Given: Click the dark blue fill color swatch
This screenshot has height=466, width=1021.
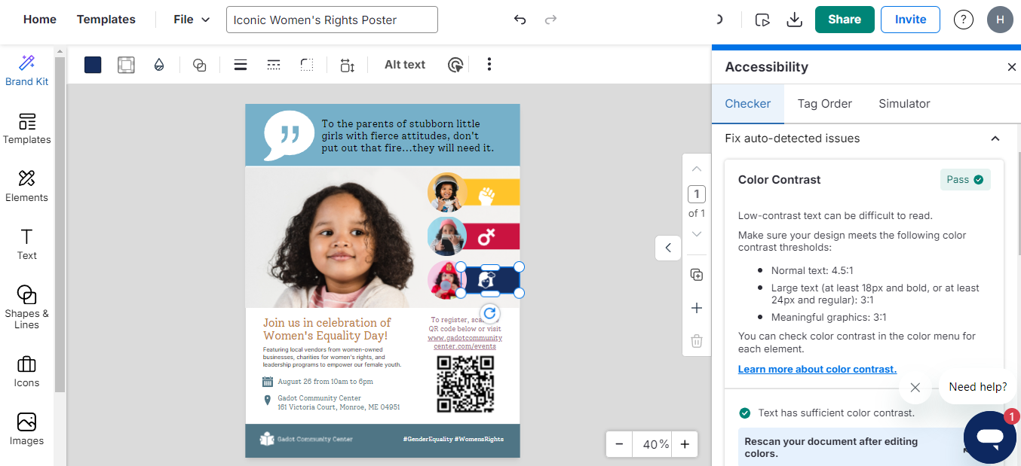Looking at the screenshot, I should [x=93, y=65].
